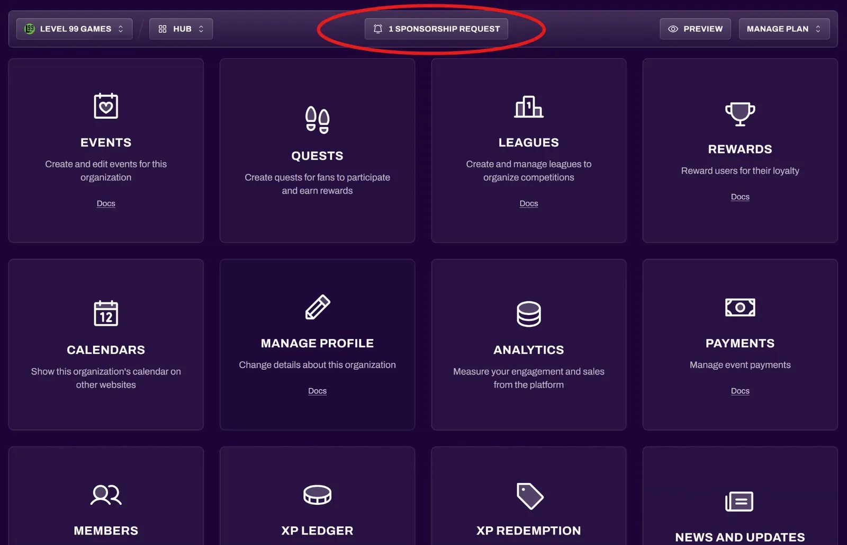Screen dimensions: 847x545
Task: Open the EVENTS card title
Action: [x=106, y=142]
